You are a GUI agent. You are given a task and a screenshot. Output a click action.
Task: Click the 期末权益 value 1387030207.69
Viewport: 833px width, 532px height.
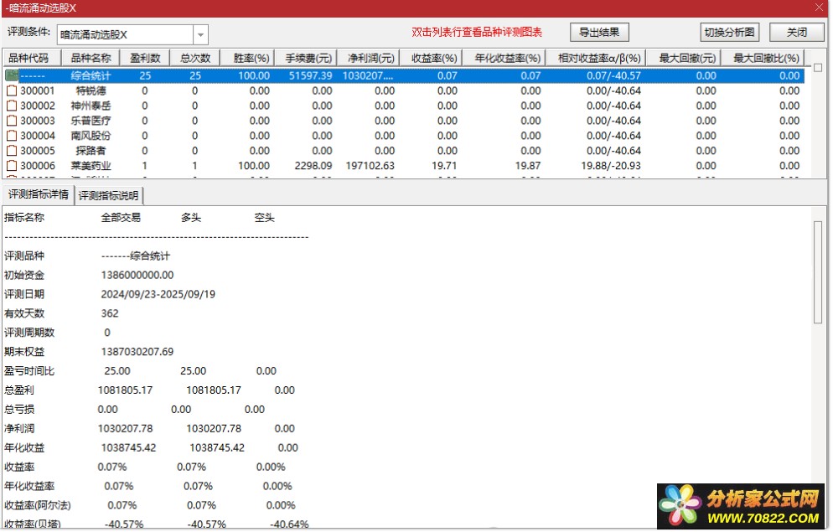click(x=137, y=352)
